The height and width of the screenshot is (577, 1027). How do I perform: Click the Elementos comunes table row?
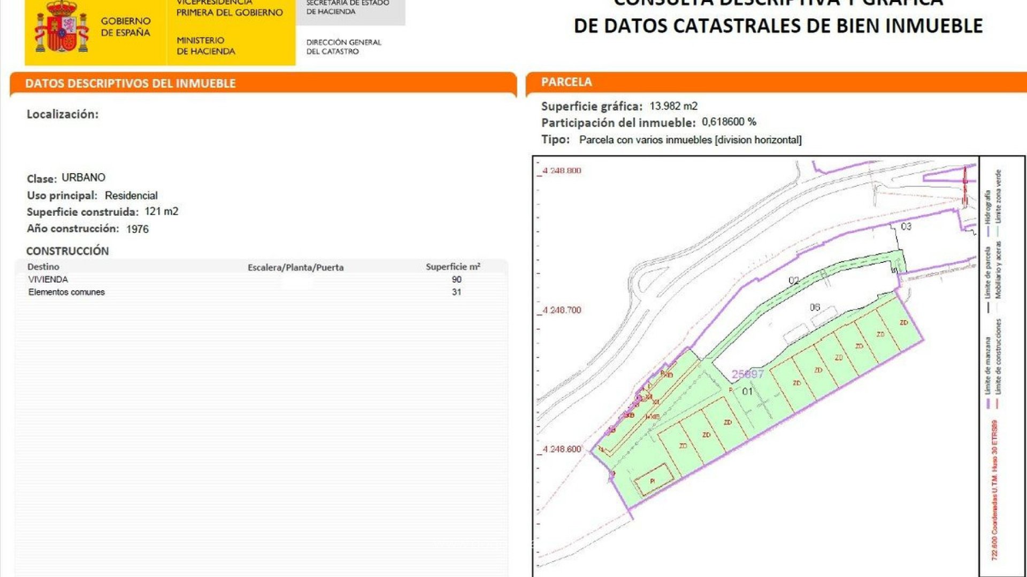[66, 292]
